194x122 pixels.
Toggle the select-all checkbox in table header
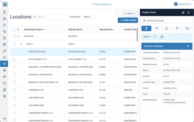pos(14,29)
